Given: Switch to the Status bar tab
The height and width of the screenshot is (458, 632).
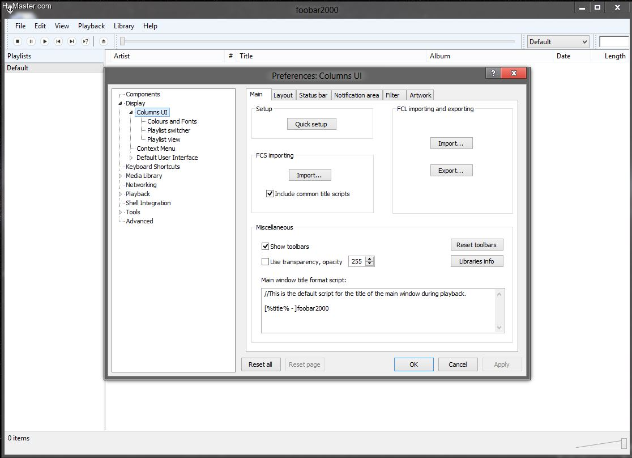Looking at the screenshot, I should coord(313,95).
